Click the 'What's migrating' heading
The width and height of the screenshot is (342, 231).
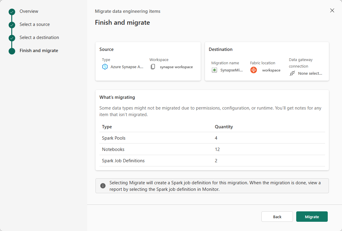tap(117, 97)
